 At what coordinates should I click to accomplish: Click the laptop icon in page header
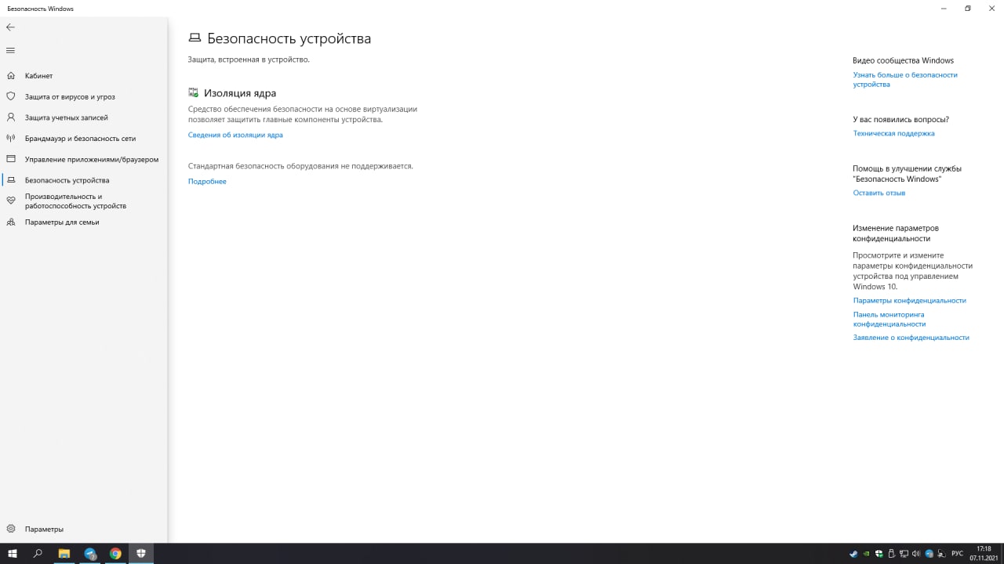[x=195, y=38]
